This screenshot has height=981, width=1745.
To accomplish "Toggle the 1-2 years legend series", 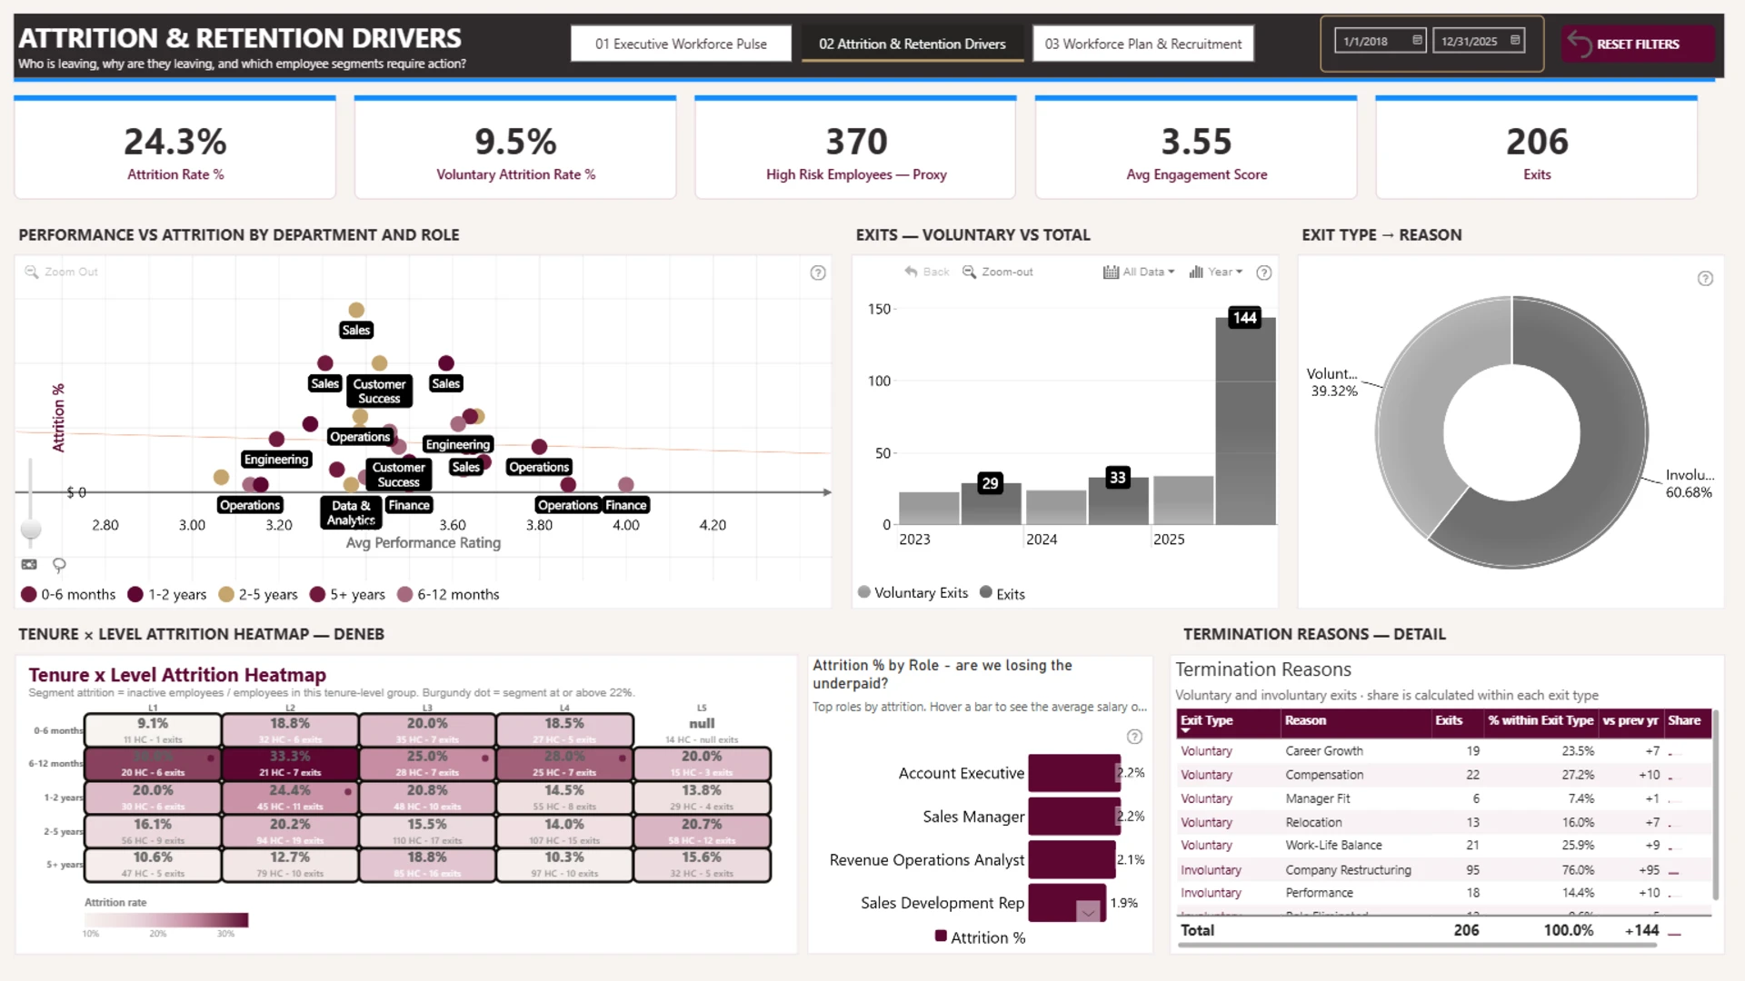I will click(167, 594).
